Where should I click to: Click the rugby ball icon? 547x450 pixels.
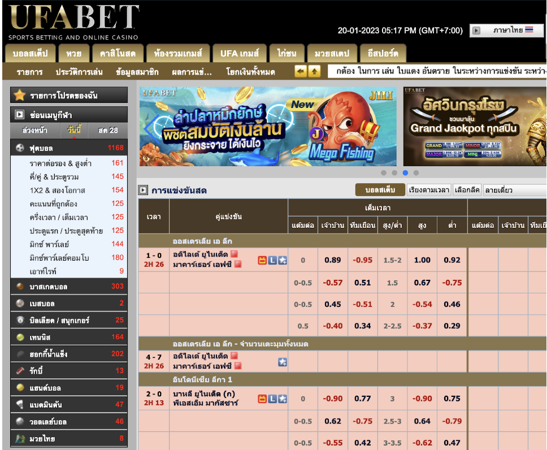click(x=20, y=371)
